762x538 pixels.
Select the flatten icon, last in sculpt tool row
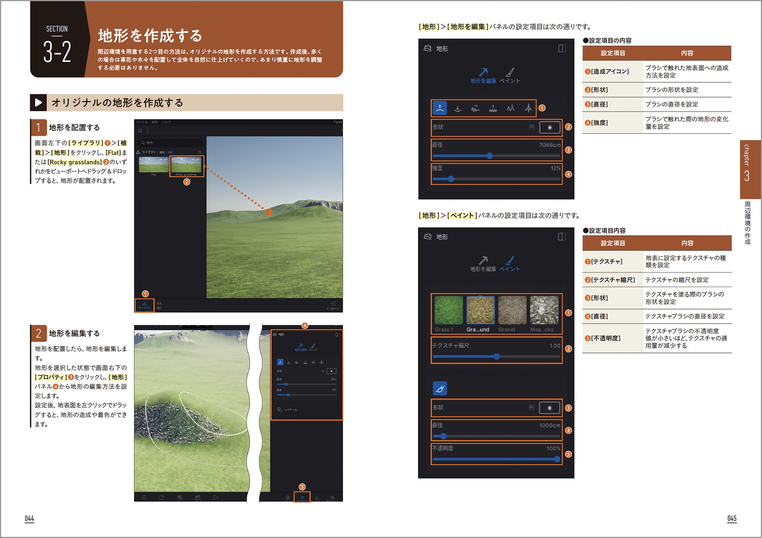528,109
